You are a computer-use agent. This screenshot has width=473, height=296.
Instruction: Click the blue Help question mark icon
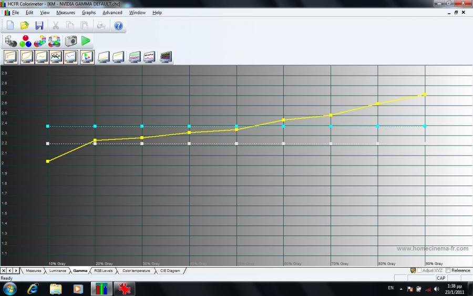point(118,25)
